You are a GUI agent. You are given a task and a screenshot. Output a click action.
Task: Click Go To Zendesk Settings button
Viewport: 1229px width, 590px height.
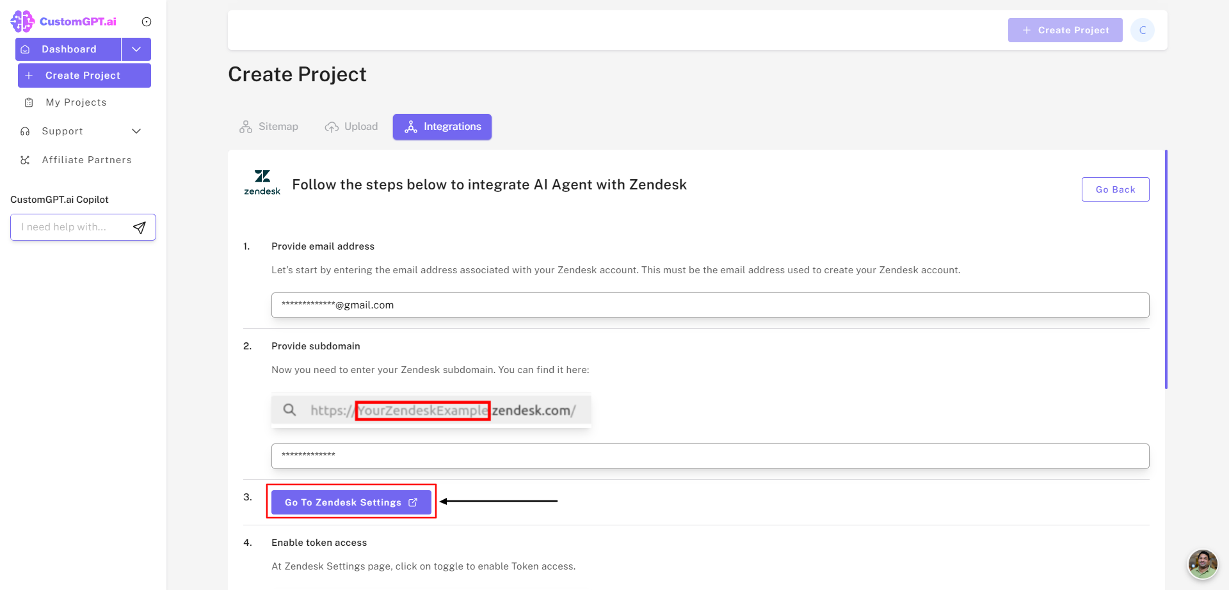coord(351,502)
